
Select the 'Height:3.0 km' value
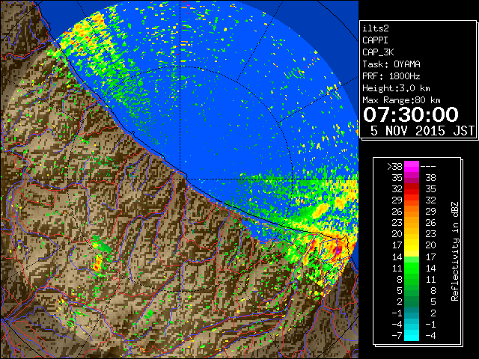click(396, 88)
